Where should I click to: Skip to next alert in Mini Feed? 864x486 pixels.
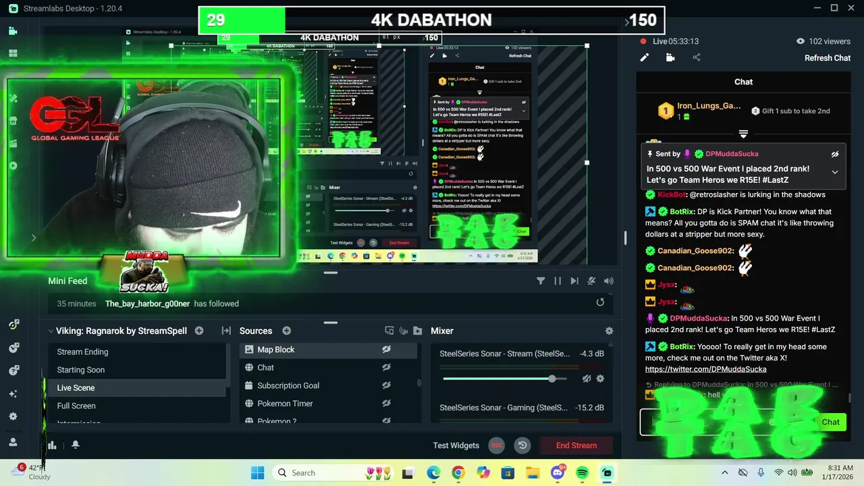[574, 281]
